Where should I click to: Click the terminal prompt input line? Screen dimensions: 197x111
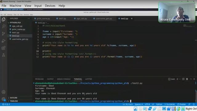[83, 101]
